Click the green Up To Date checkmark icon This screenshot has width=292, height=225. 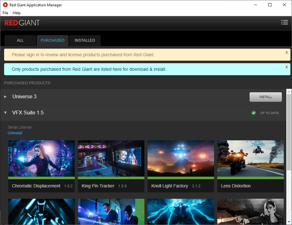point(253,113)
